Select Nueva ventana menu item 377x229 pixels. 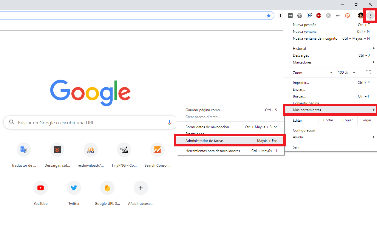(x=330, y=32)
